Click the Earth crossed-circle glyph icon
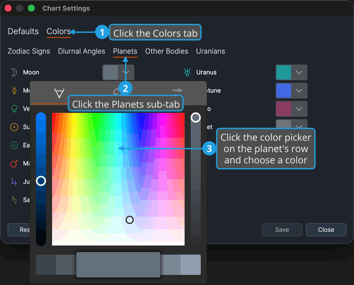The image size is (354, 285). [14, 145]
